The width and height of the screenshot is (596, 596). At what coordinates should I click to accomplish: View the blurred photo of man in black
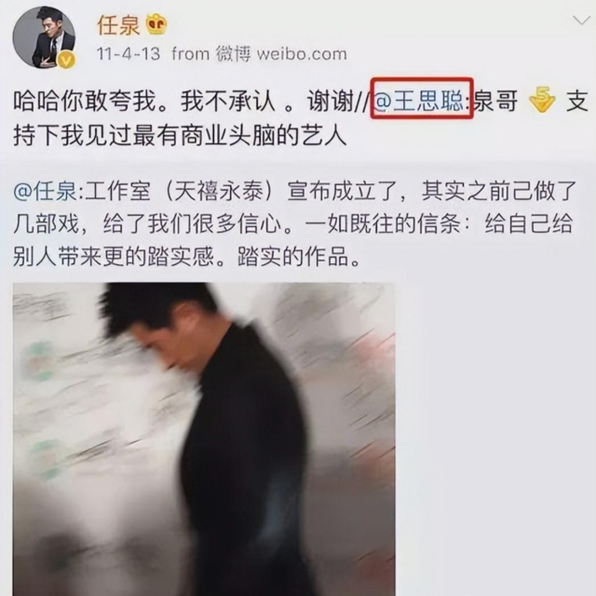click(204, 439)
